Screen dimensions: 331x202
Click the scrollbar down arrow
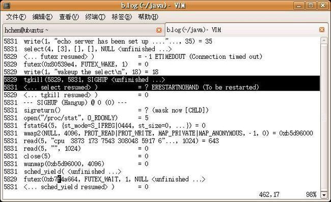click(324, 195)
